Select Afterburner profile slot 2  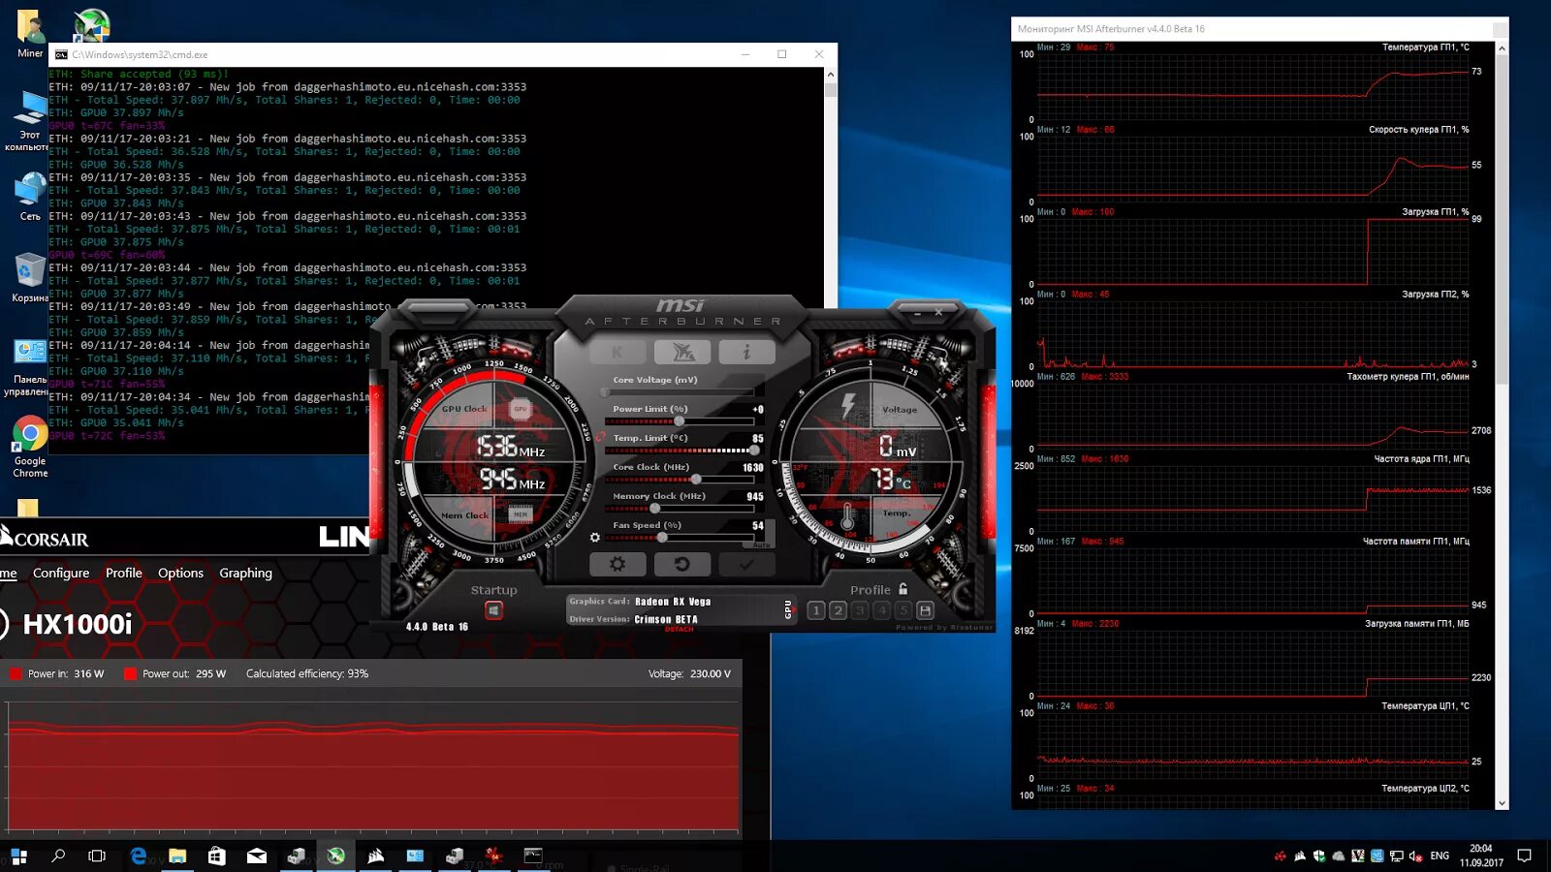tap(839, 610)
